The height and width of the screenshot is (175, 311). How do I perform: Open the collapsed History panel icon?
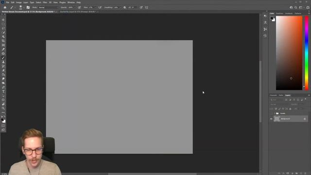[x=265, y=36]
